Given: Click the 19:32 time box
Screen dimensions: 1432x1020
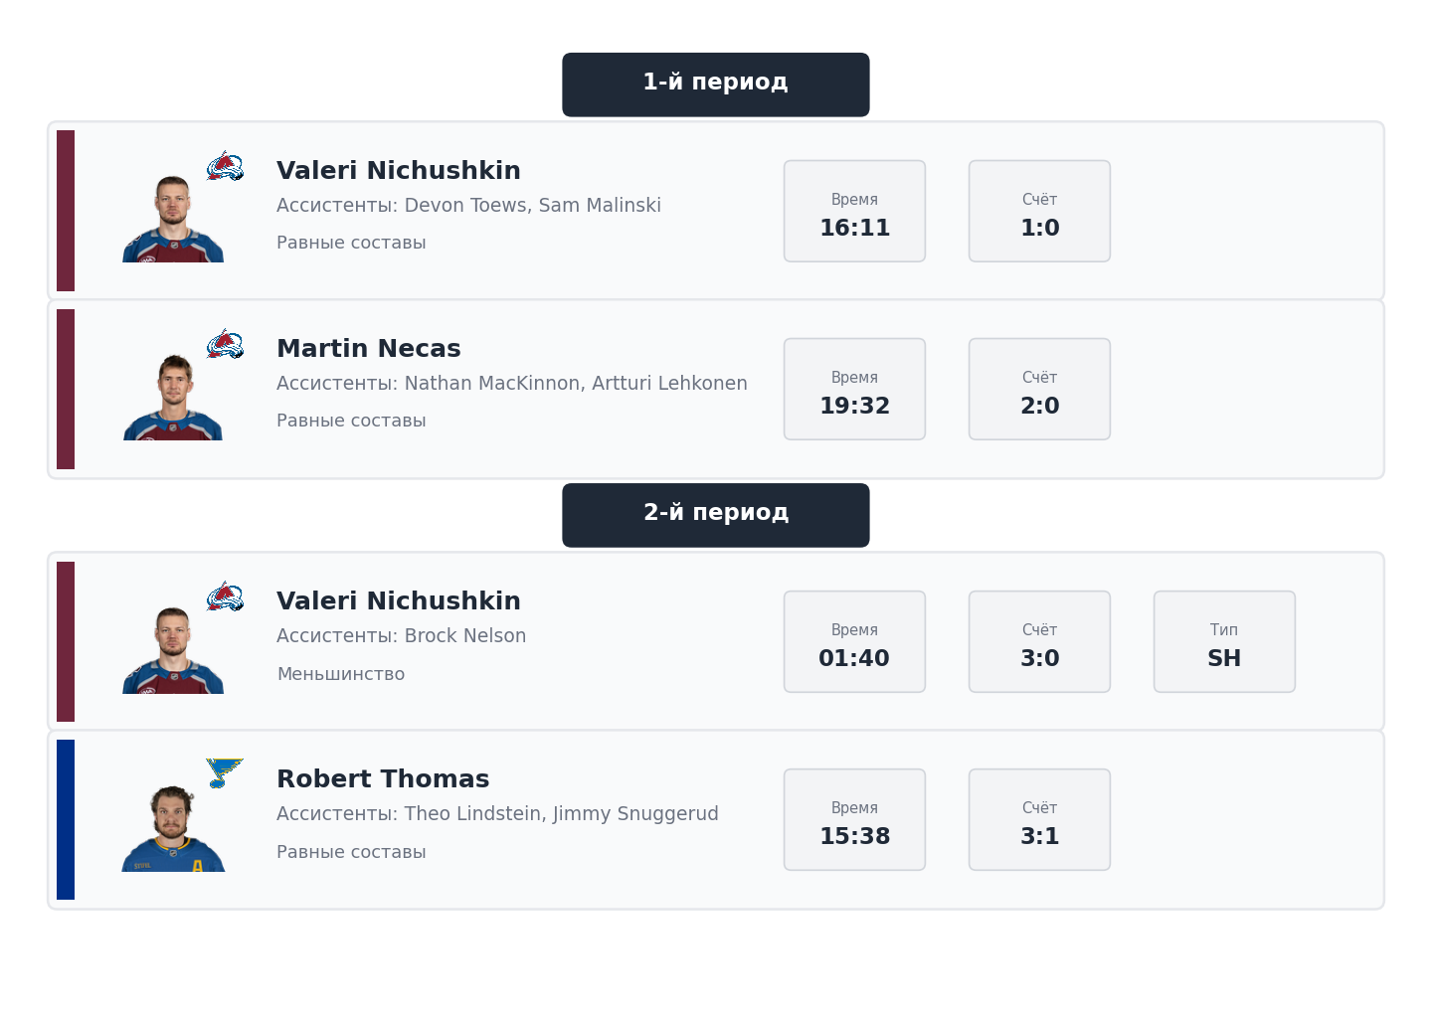Looking at the screenshot, I should (854, 390).
